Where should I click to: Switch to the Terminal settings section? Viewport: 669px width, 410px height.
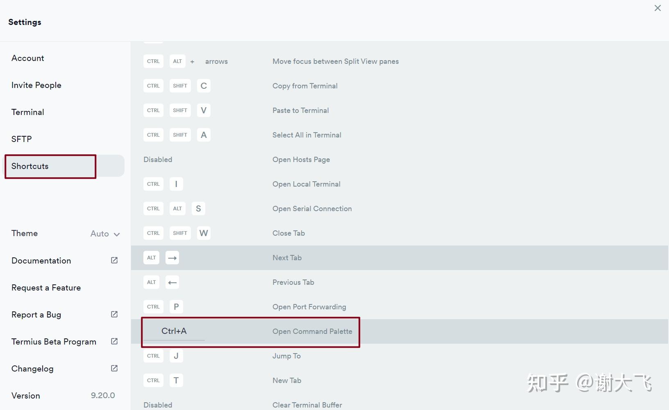coord(28,112)
